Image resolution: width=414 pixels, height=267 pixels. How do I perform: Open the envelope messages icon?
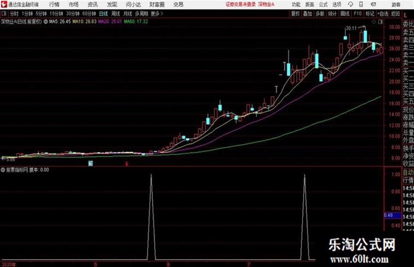pyautogui.click(x=373, y=4)
